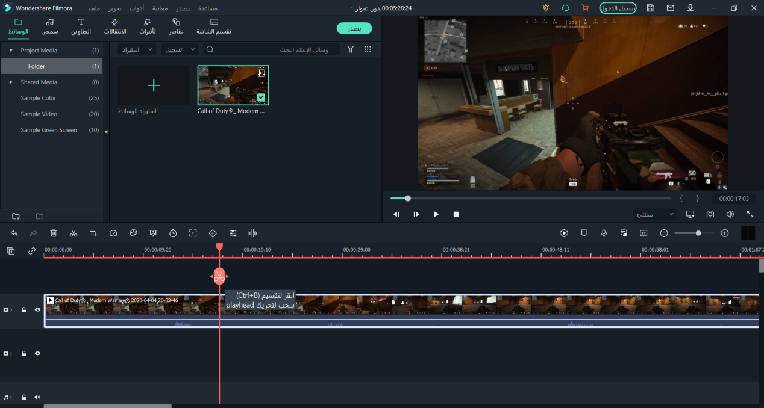Toggle lock on audio track 1
764x408 pixels.
(24, 397)
